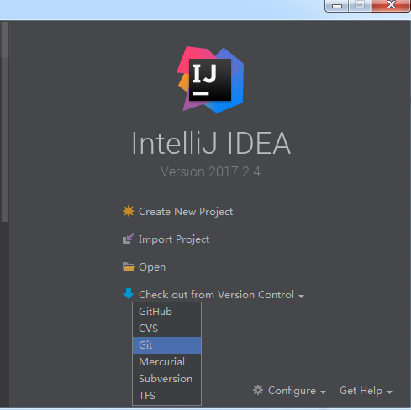This screenshot has width=411, height=410.
Task: Click the Configure gear icon
Action: point(258,390)
